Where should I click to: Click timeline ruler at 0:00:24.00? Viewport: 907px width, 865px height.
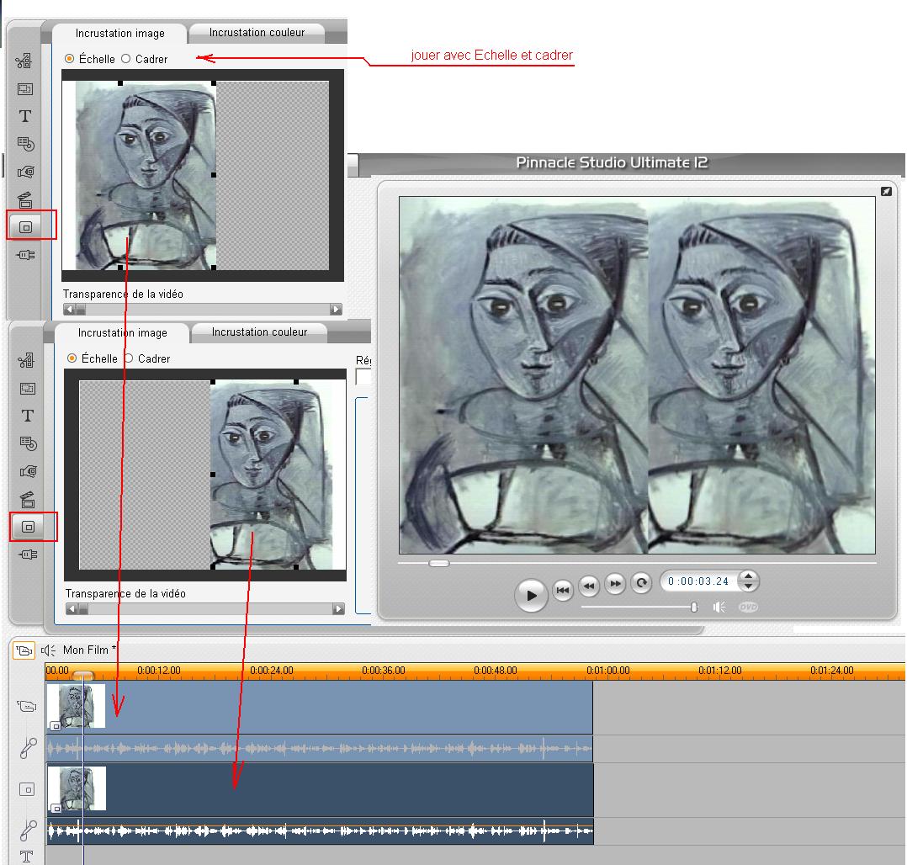pyautogui.click(x=271, y=671)
